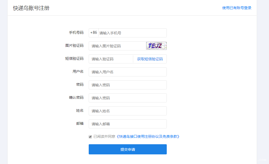
Task: Open the 快递鸟接口使用注册协议及免责条款 link
Action: tap(148, 137)
